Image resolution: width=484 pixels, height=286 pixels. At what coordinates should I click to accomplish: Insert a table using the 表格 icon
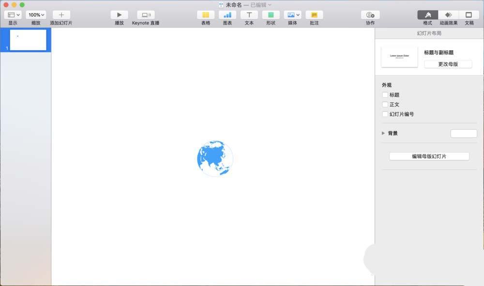[205, 15]
